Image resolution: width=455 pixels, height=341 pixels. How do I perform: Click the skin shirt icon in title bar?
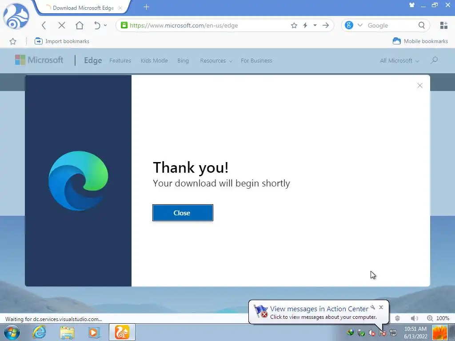click(412, 5)
